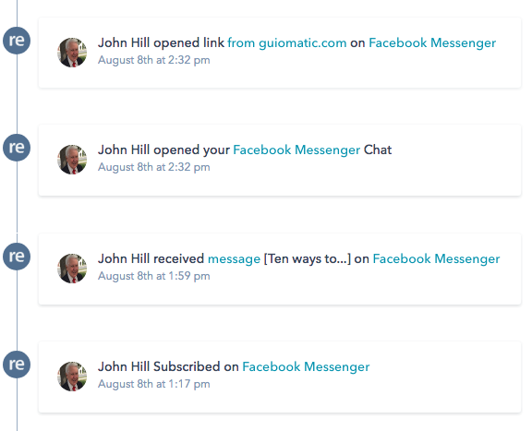The width and height of the screenshot is (532, 431).
Task: Open the 'message' link in received event
Action: click(234, 259)
